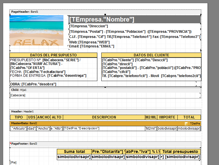219x165 pixels.
Task: Click the PageHeader: Band1 band title
Action: [25, 12]
